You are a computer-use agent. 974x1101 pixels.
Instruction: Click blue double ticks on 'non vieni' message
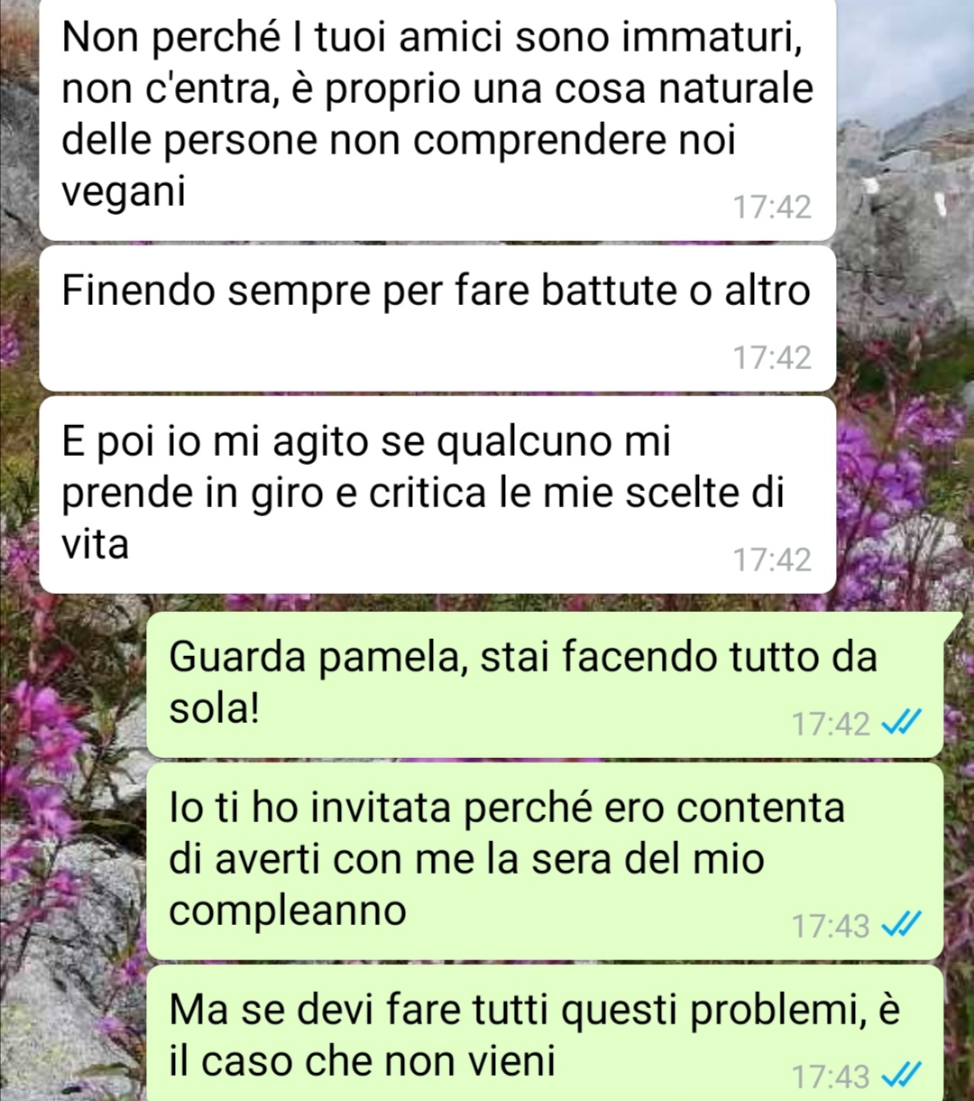900,1075
